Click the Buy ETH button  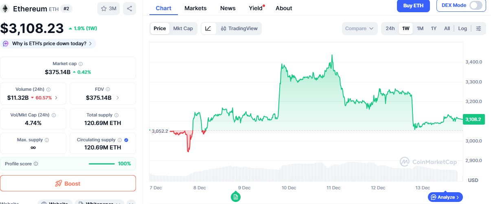point(413,6)
